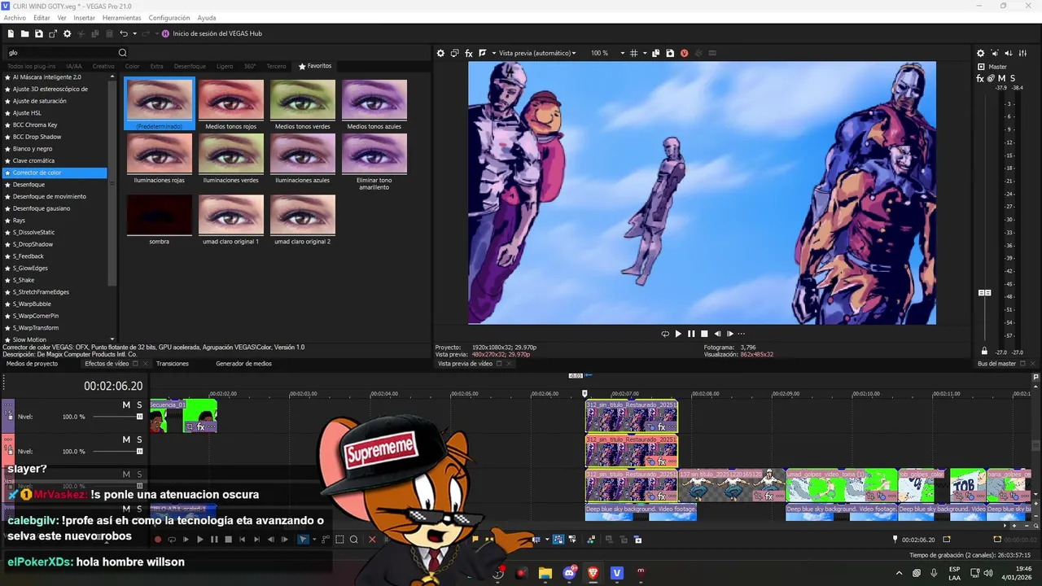
Task: Mute the second video track with M
Action: 126,439
